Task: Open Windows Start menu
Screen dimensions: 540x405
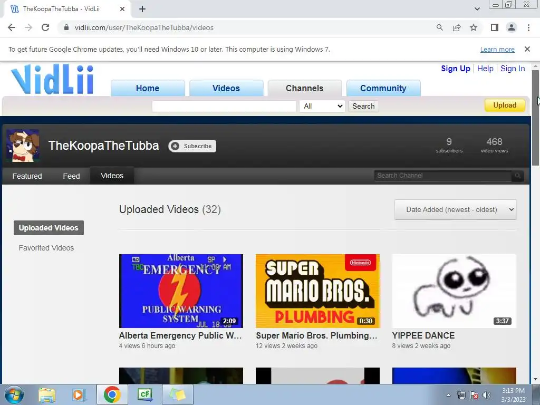Action: [x=14, y=394]
